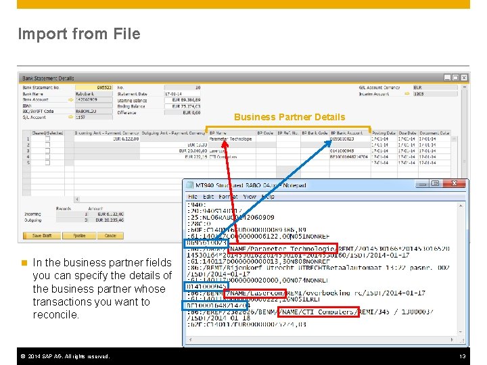The height and width of the screenshot is (365, 487).
Task: Click row number 1 header in table
Action: (27, 139)
